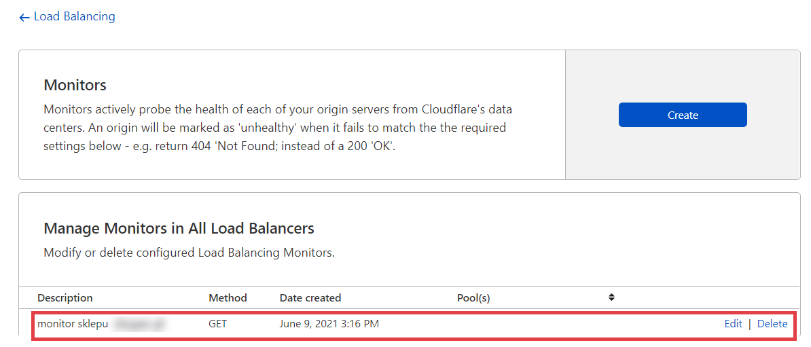
Task: Click the Monitors section heading
Action: coord(75,86)
